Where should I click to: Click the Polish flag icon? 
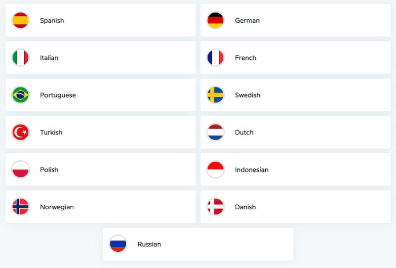[20, 169]
